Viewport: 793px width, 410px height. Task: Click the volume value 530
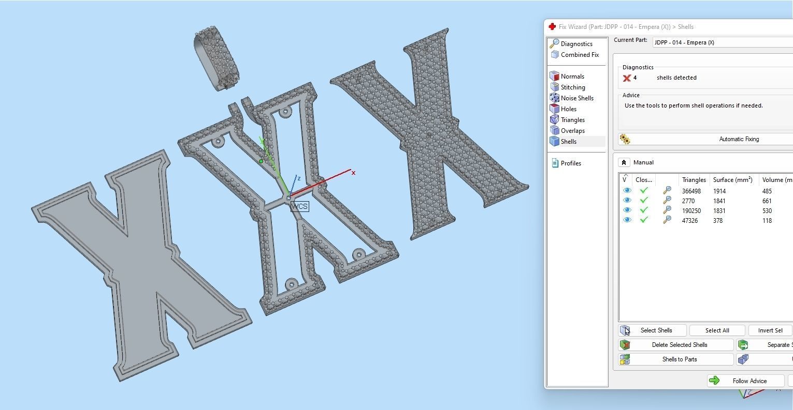pyautogui.click(x=767, y=211)
